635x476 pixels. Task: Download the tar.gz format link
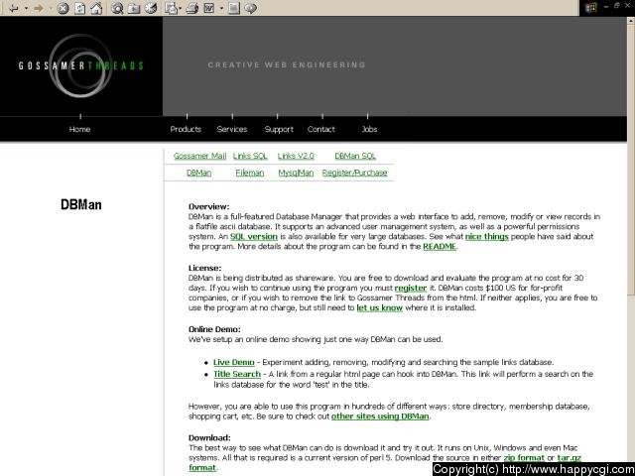[569, 458]
